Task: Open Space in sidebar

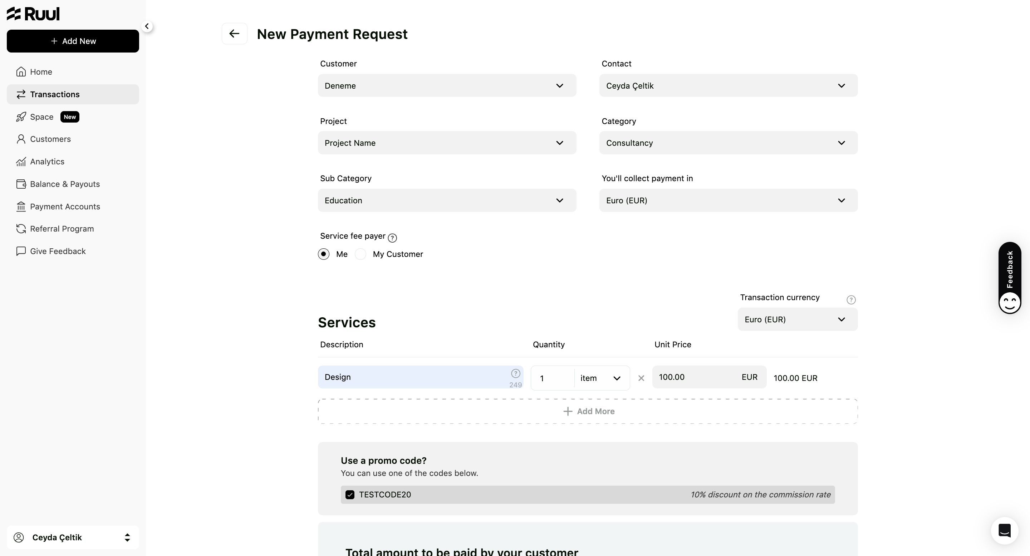Action: [73, 116]
